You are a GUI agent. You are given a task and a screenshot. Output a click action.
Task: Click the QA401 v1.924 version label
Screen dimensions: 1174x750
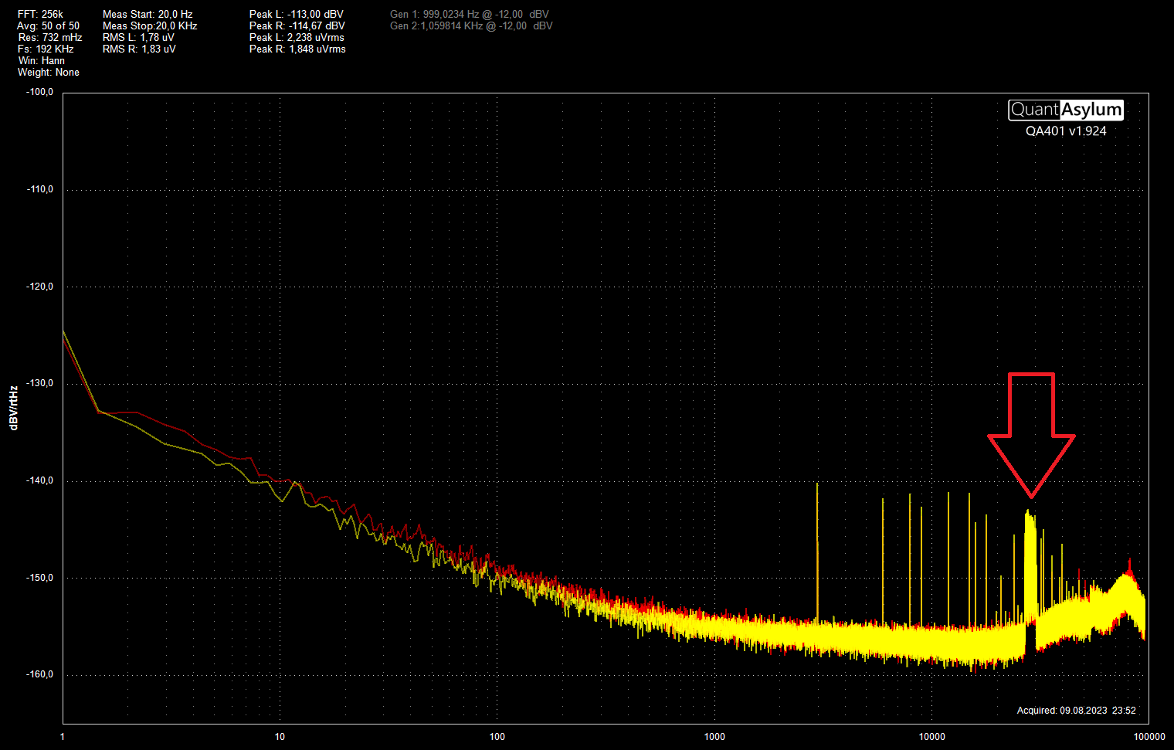(1065, 131)
